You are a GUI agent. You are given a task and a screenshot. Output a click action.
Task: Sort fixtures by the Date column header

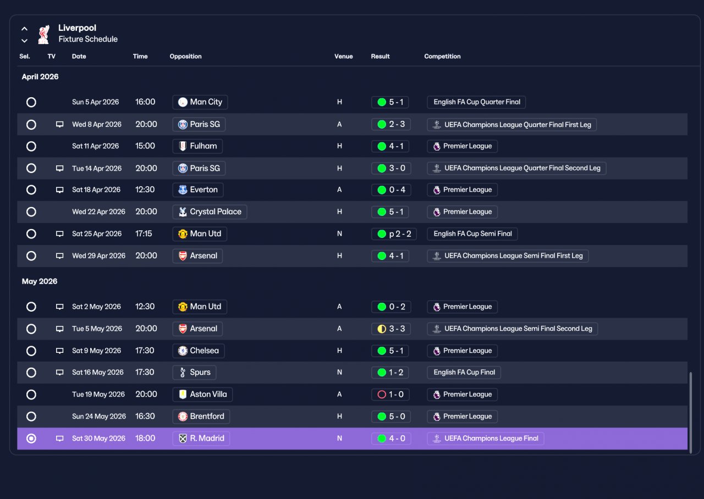(x=79, y=57)
